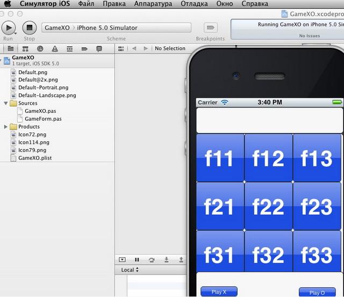
Task: Select GameForm.pas in the file tree
Action: [x=43, y=119]
